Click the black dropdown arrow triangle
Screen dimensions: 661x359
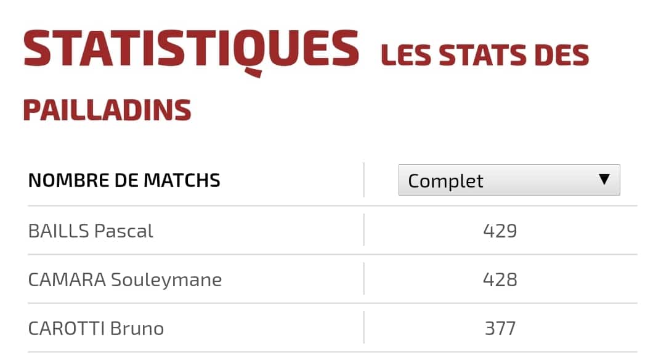[604, 179]
